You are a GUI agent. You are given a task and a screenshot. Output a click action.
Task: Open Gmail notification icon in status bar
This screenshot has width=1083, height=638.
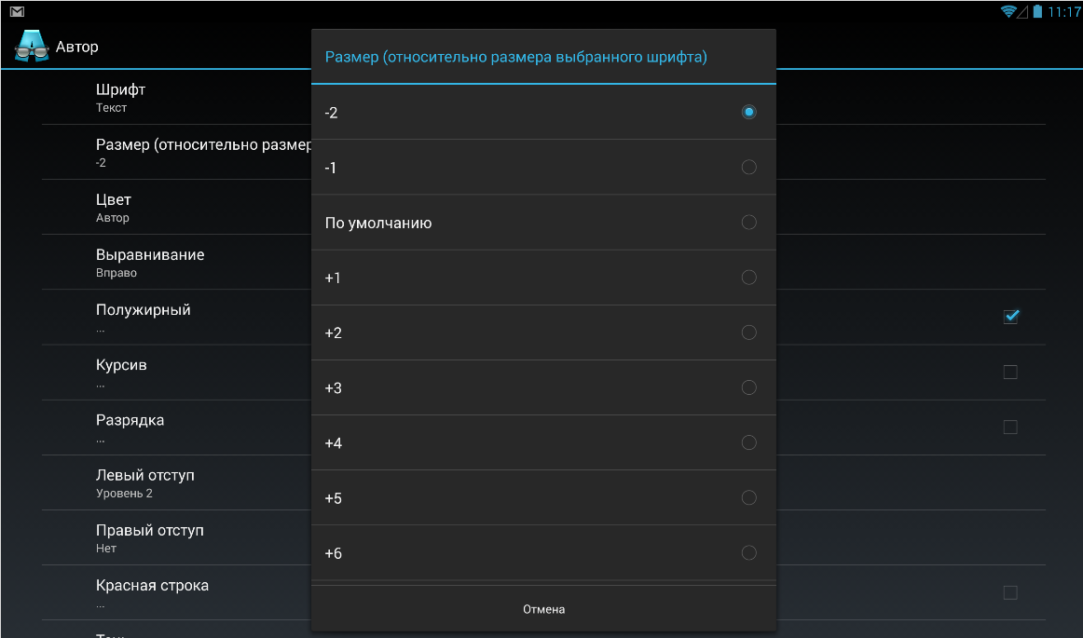[17, 11]
